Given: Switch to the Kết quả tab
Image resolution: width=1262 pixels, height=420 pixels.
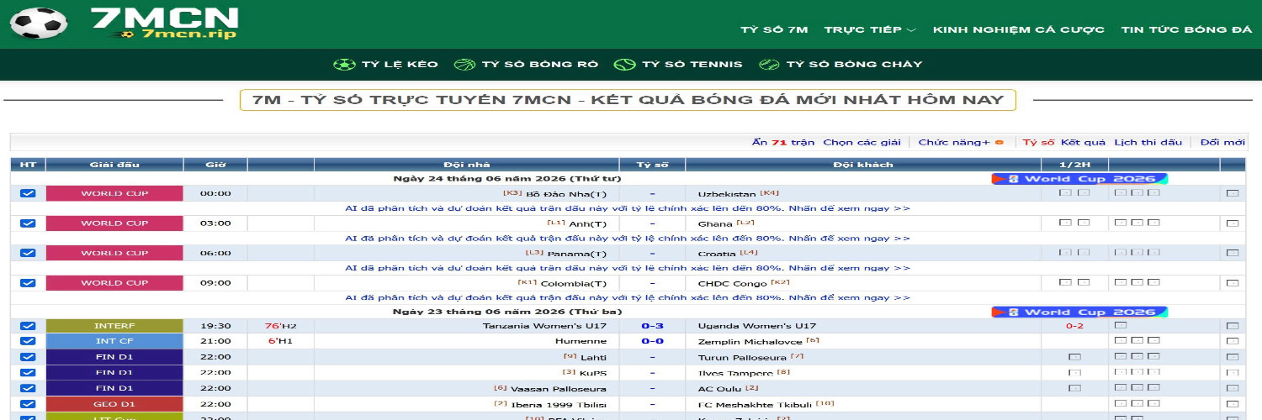Looking at the screenshot, I should [1083, 143].
